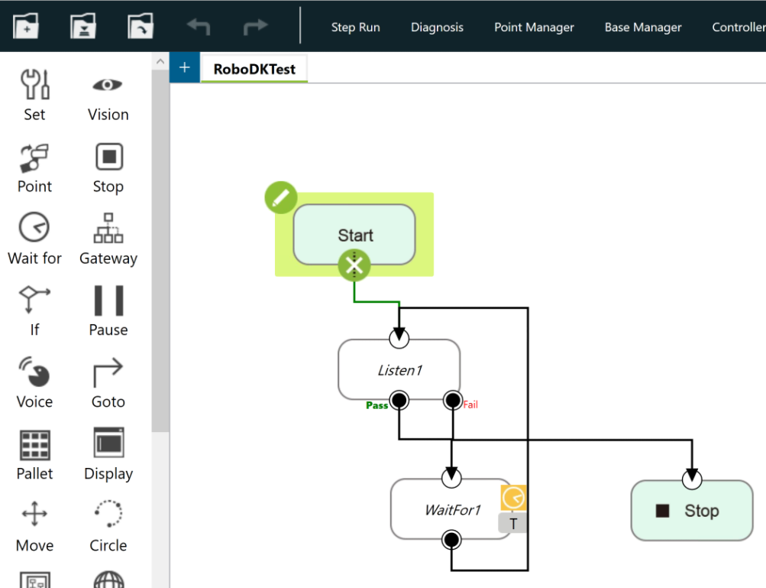Viewport: 766px width, 588px height.
Task: Pick the Voice node tool
Action: 34,382
